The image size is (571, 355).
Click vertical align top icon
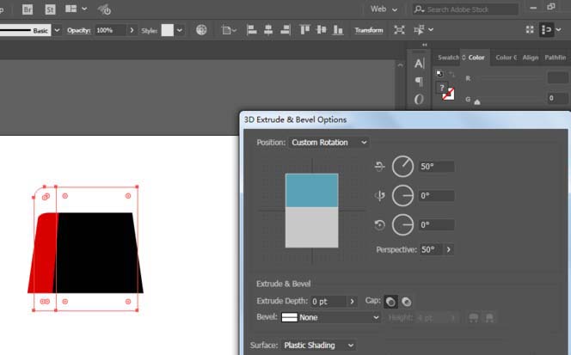[x=304, y=30]
